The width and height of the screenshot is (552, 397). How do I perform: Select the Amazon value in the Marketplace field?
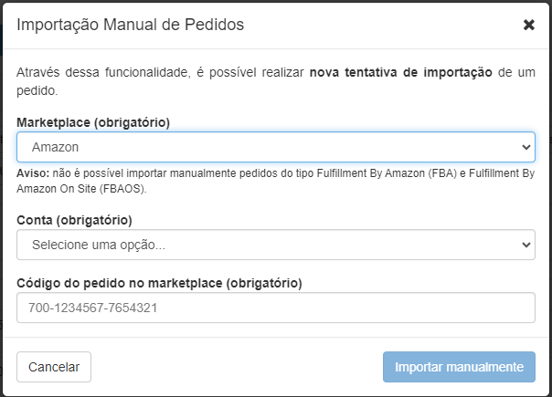click(x=53, y=147)
